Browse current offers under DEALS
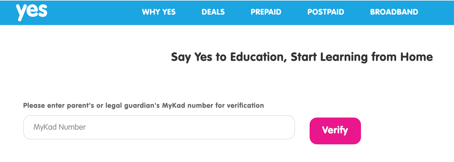 (213, 12)
